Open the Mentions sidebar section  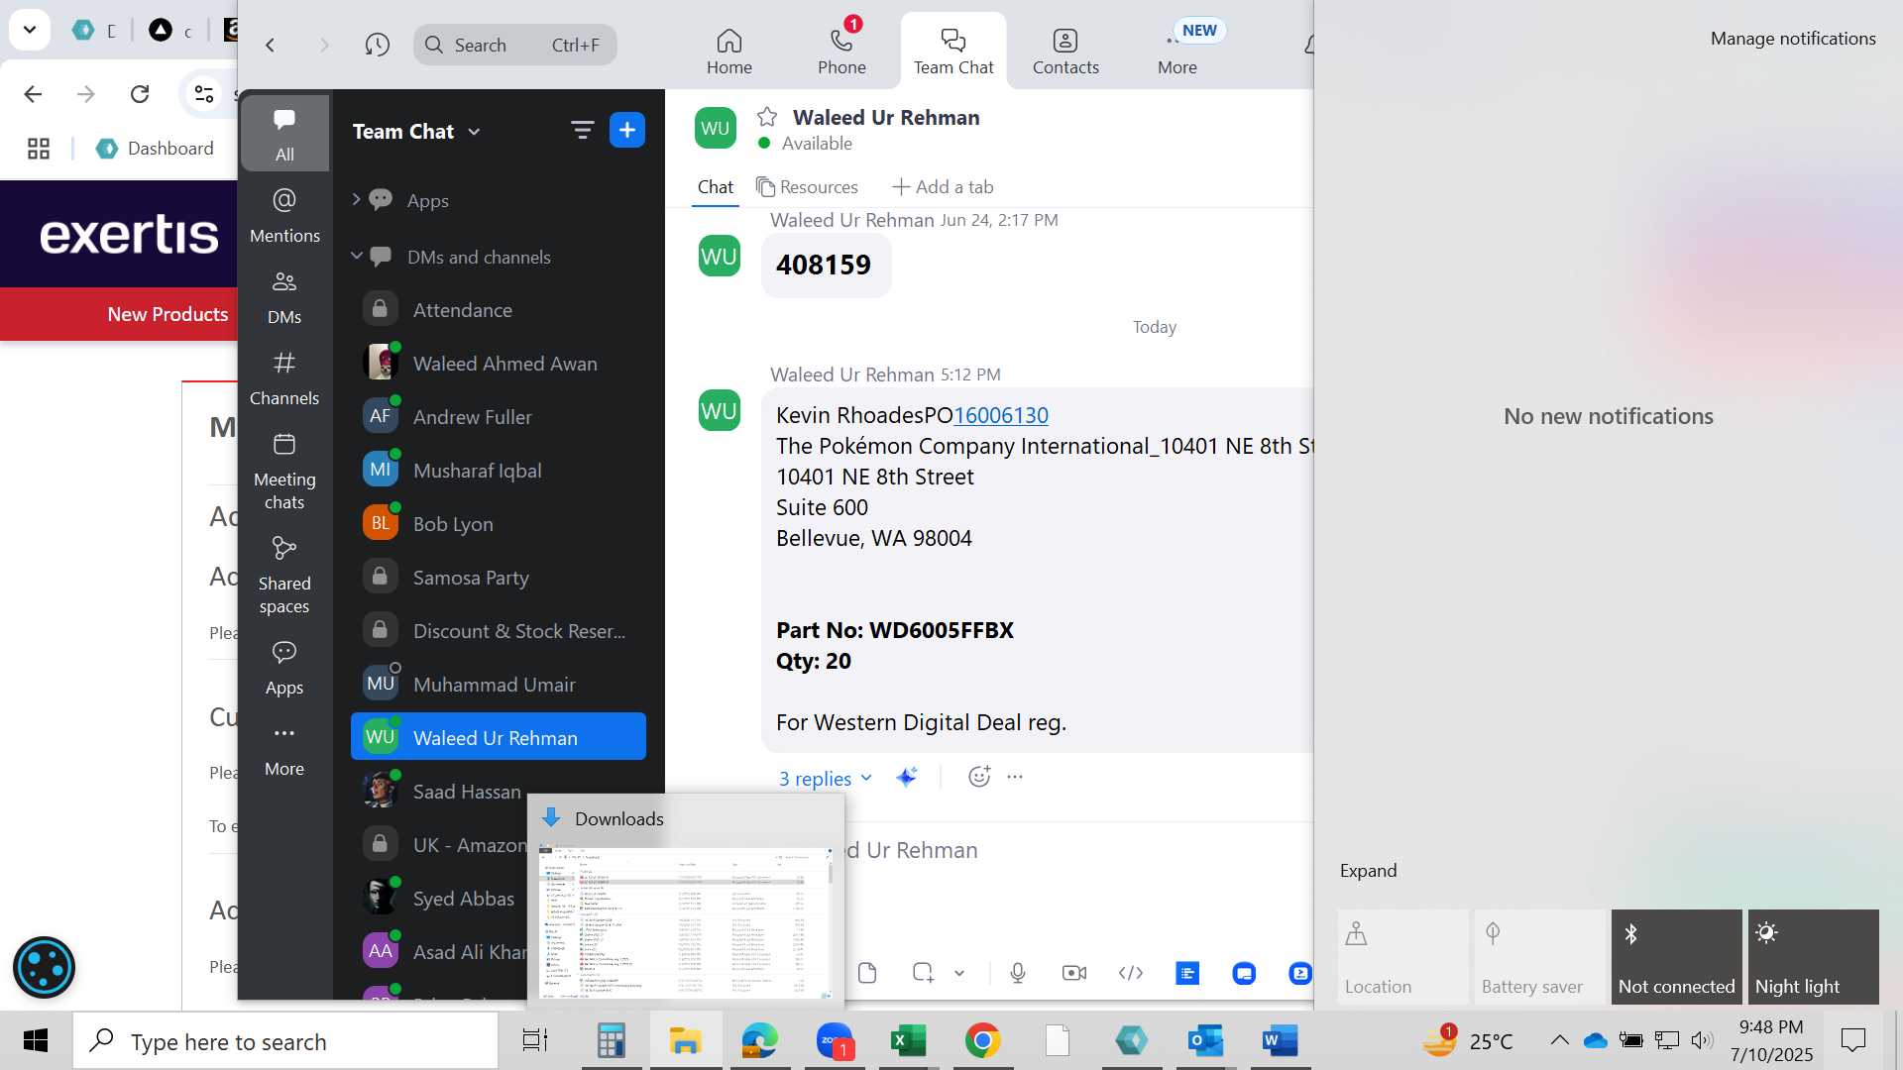pos(284,215)
